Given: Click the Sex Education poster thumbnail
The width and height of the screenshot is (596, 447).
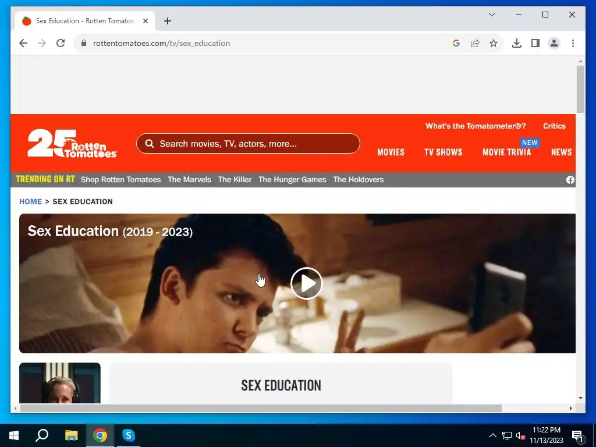Looking at the screenshot, I should (x=60, y=383).
